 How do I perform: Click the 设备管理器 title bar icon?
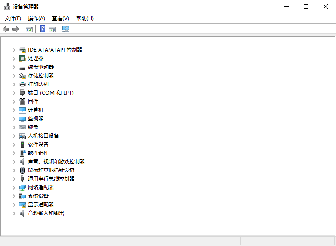pyautogui.click(x=7, y=6)
